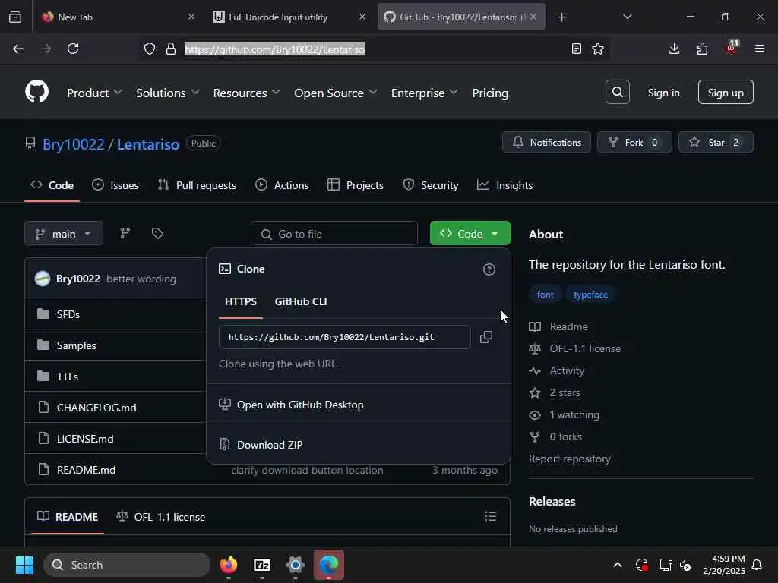Open the Issues tab
778x583 pixels.
115,185
